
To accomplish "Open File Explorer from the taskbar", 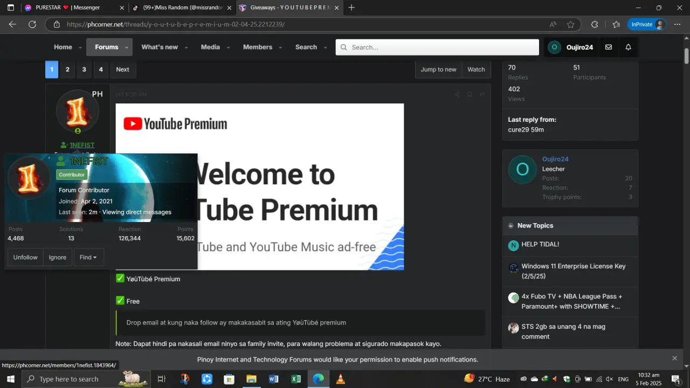I will (x=251, y=379).
